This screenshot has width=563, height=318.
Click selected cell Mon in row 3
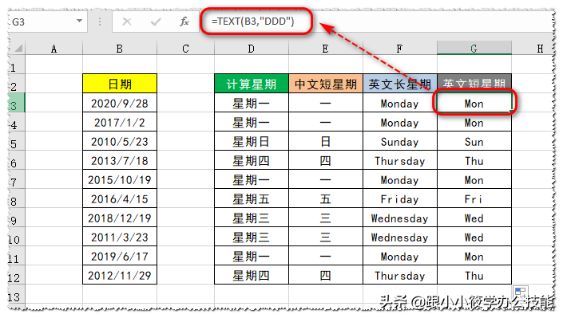point(474,104)
